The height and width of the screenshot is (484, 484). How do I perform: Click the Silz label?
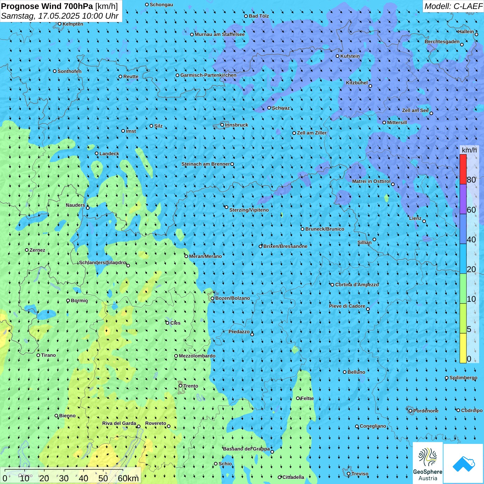pos(158,126)
